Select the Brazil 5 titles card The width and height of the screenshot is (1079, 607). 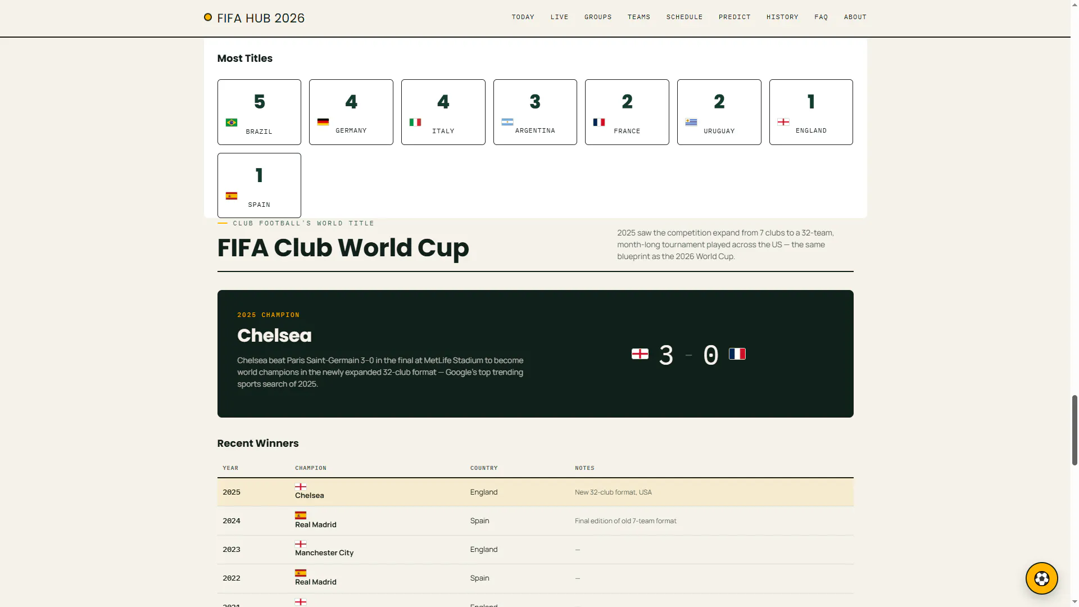click(259, 112)
